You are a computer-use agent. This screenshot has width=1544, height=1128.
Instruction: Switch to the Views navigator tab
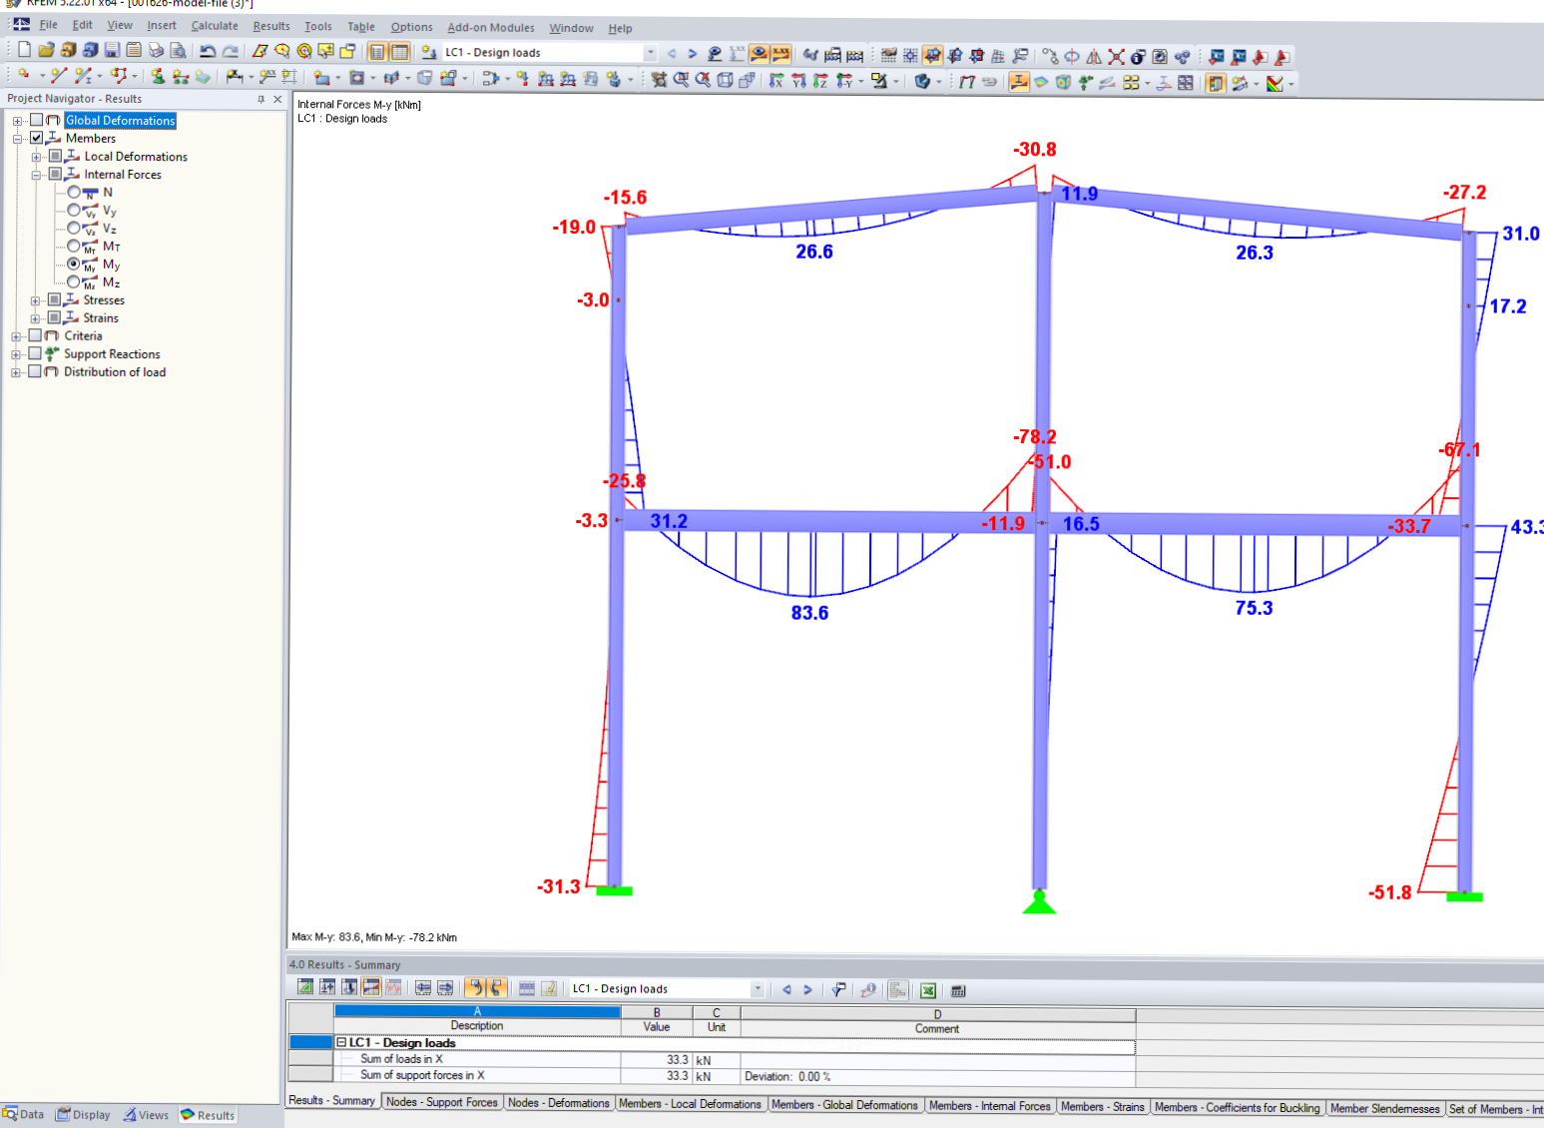tap(146, 1115)
